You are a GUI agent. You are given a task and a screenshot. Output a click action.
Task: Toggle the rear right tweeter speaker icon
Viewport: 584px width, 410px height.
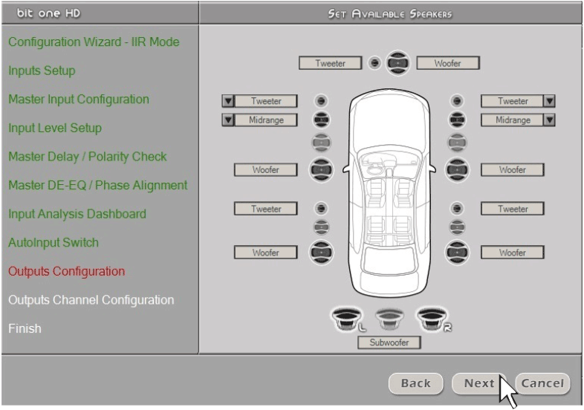coord(457,208)
